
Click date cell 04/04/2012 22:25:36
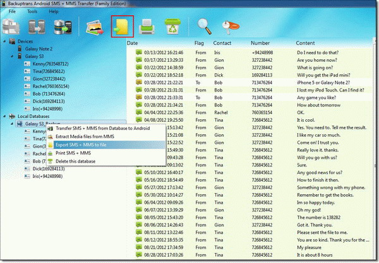tap(164, 112)
